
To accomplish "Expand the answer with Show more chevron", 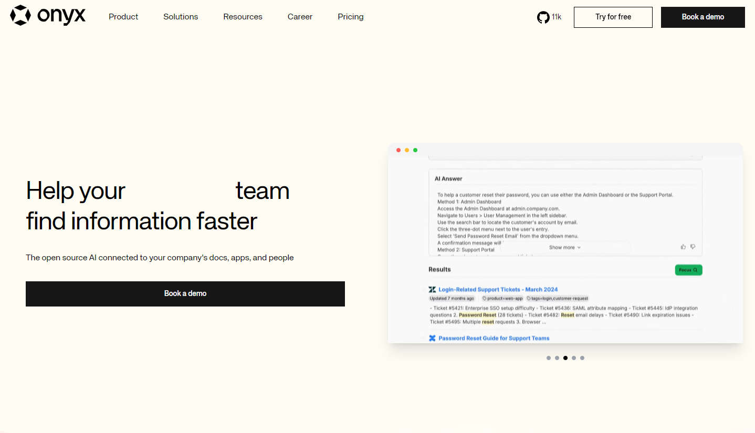I will point(579,247).
